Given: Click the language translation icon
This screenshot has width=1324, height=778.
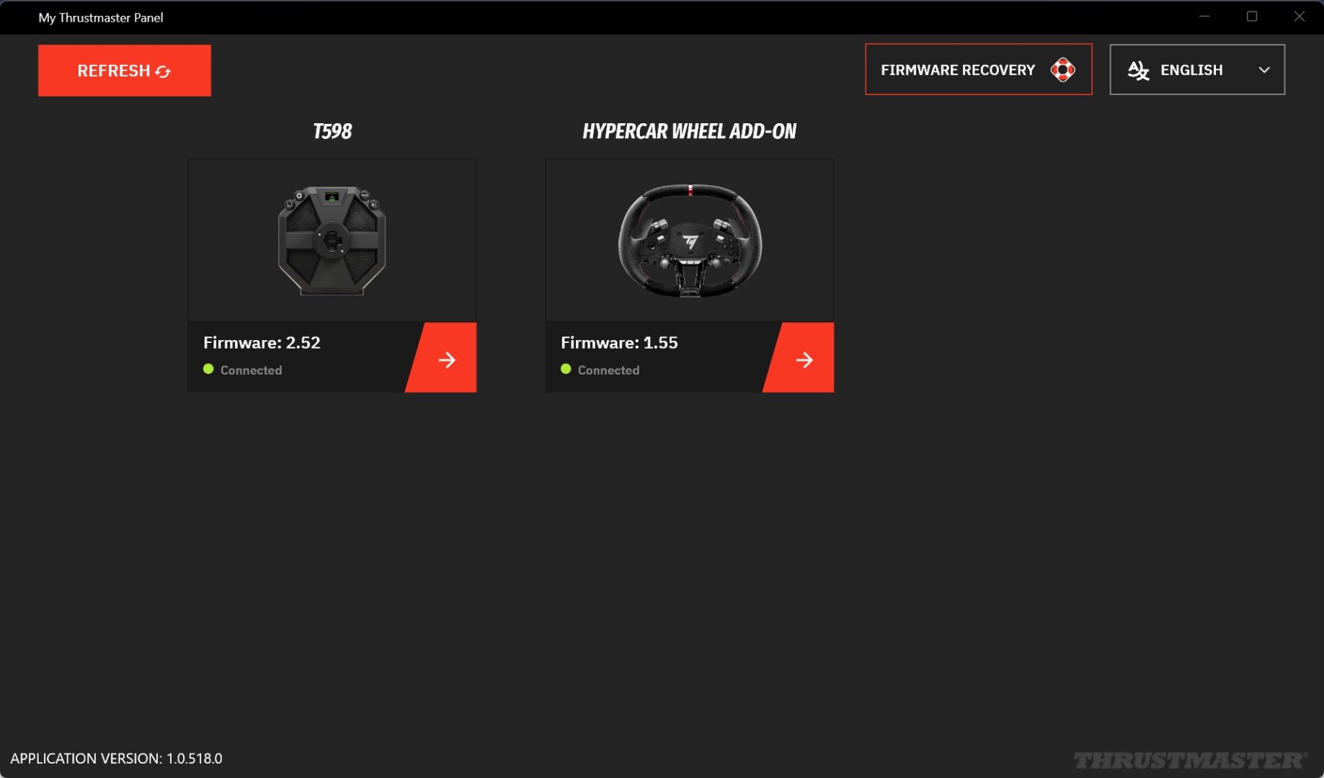Looking at the screenshot, I should (x=1138, y=71).
